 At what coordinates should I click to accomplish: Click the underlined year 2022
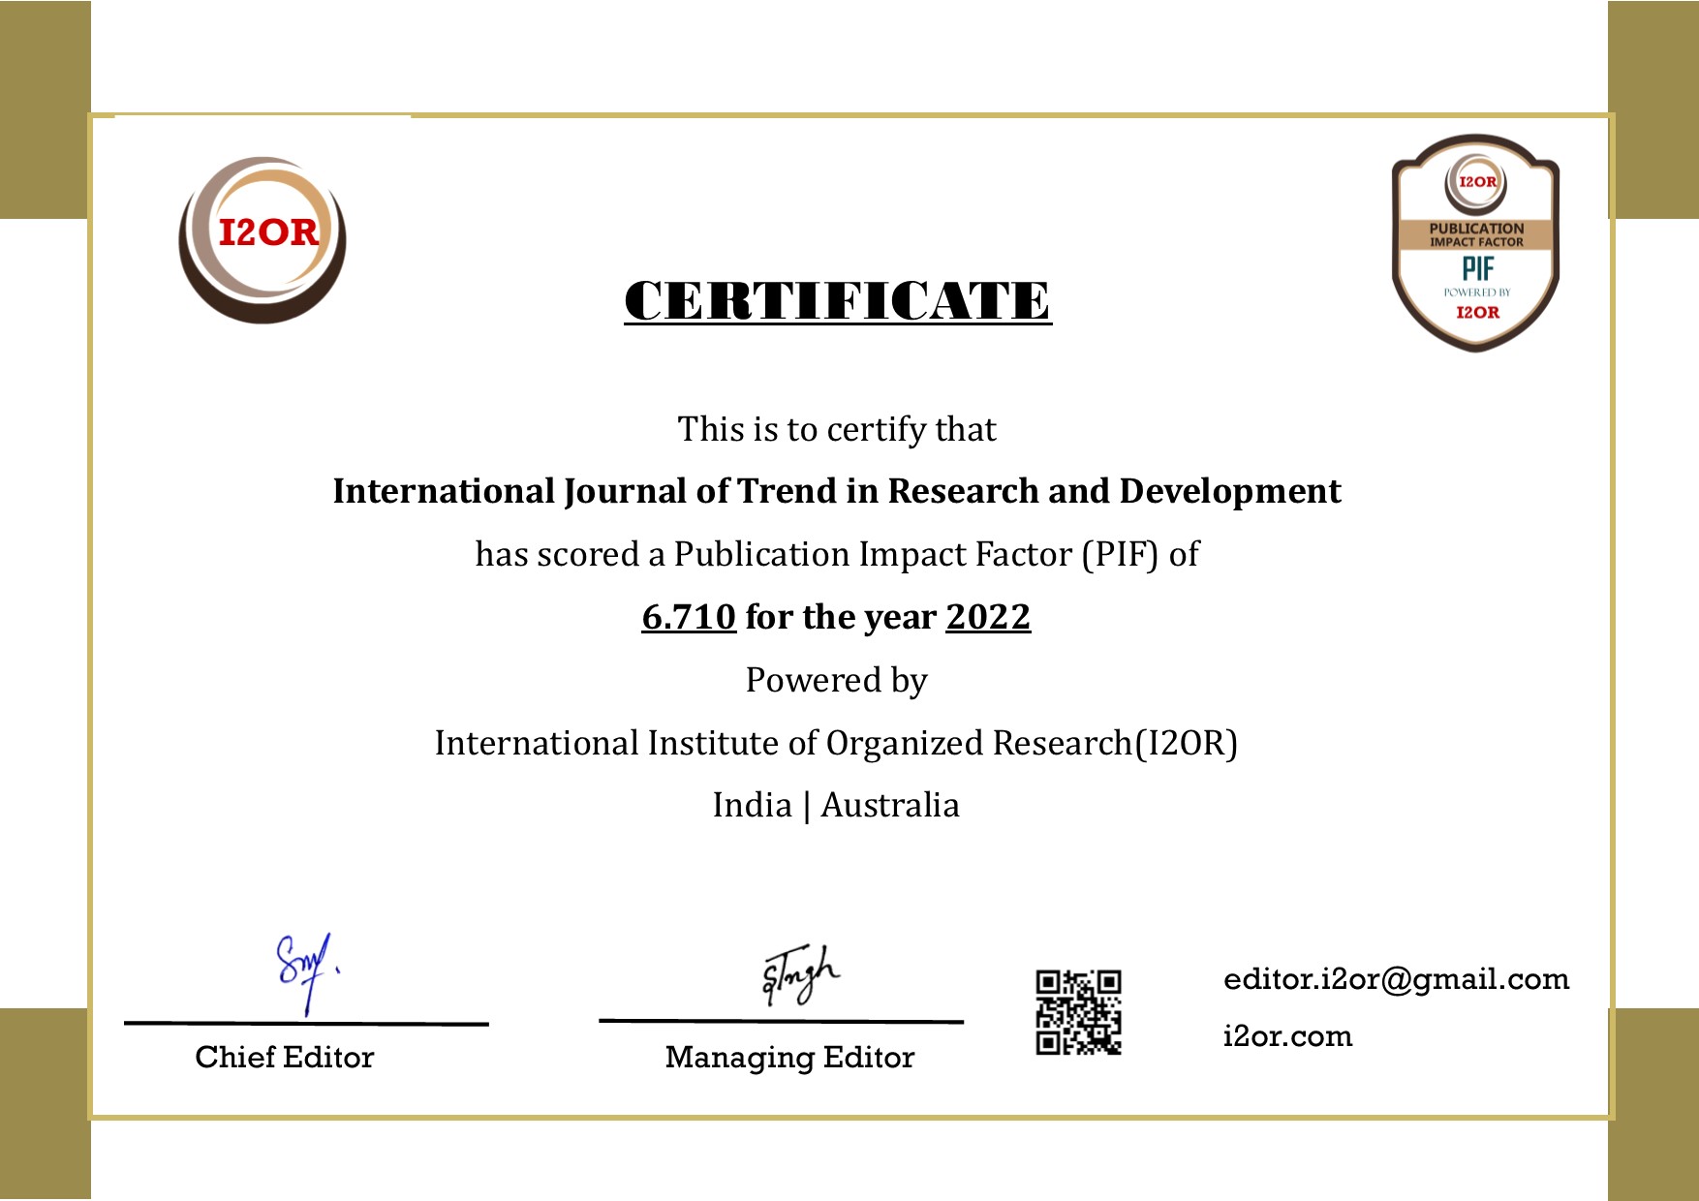point(988,617)
